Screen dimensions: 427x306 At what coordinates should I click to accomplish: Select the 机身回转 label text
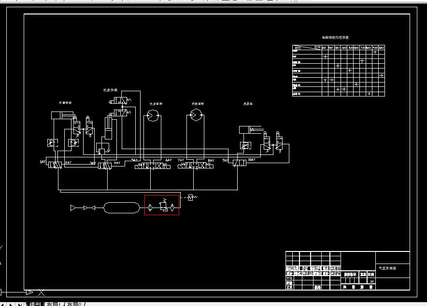156,104
